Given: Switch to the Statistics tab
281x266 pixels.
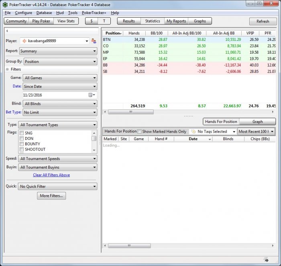Looking at the screenshot, I should pos(152,21).
